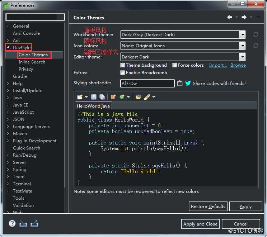The image size is (267, 237).
Task: Enable the Force colors checkbox
Action: tap(174, 65)
